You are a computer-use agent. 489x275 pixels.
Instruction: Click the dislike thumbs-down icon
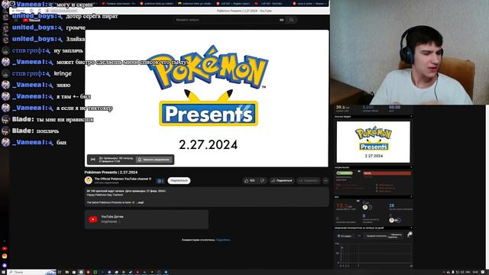pos(262,180)
